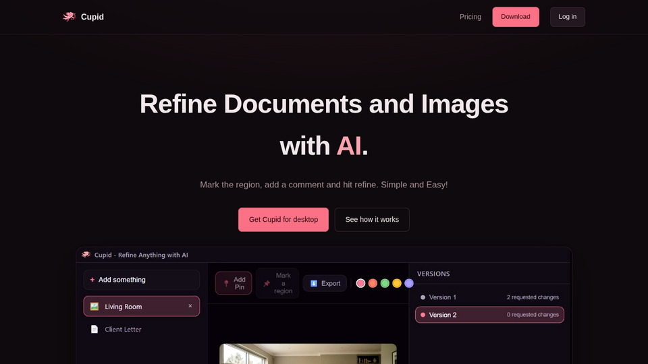
Task: Open the Client Letter text
Action: click(x=123, y=330)
